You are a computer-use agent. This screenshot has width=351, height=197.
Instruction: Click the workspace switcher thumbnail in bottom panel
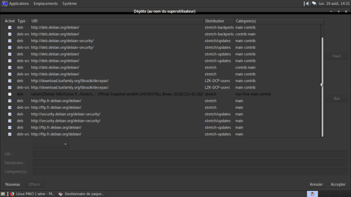pos(312,194)
